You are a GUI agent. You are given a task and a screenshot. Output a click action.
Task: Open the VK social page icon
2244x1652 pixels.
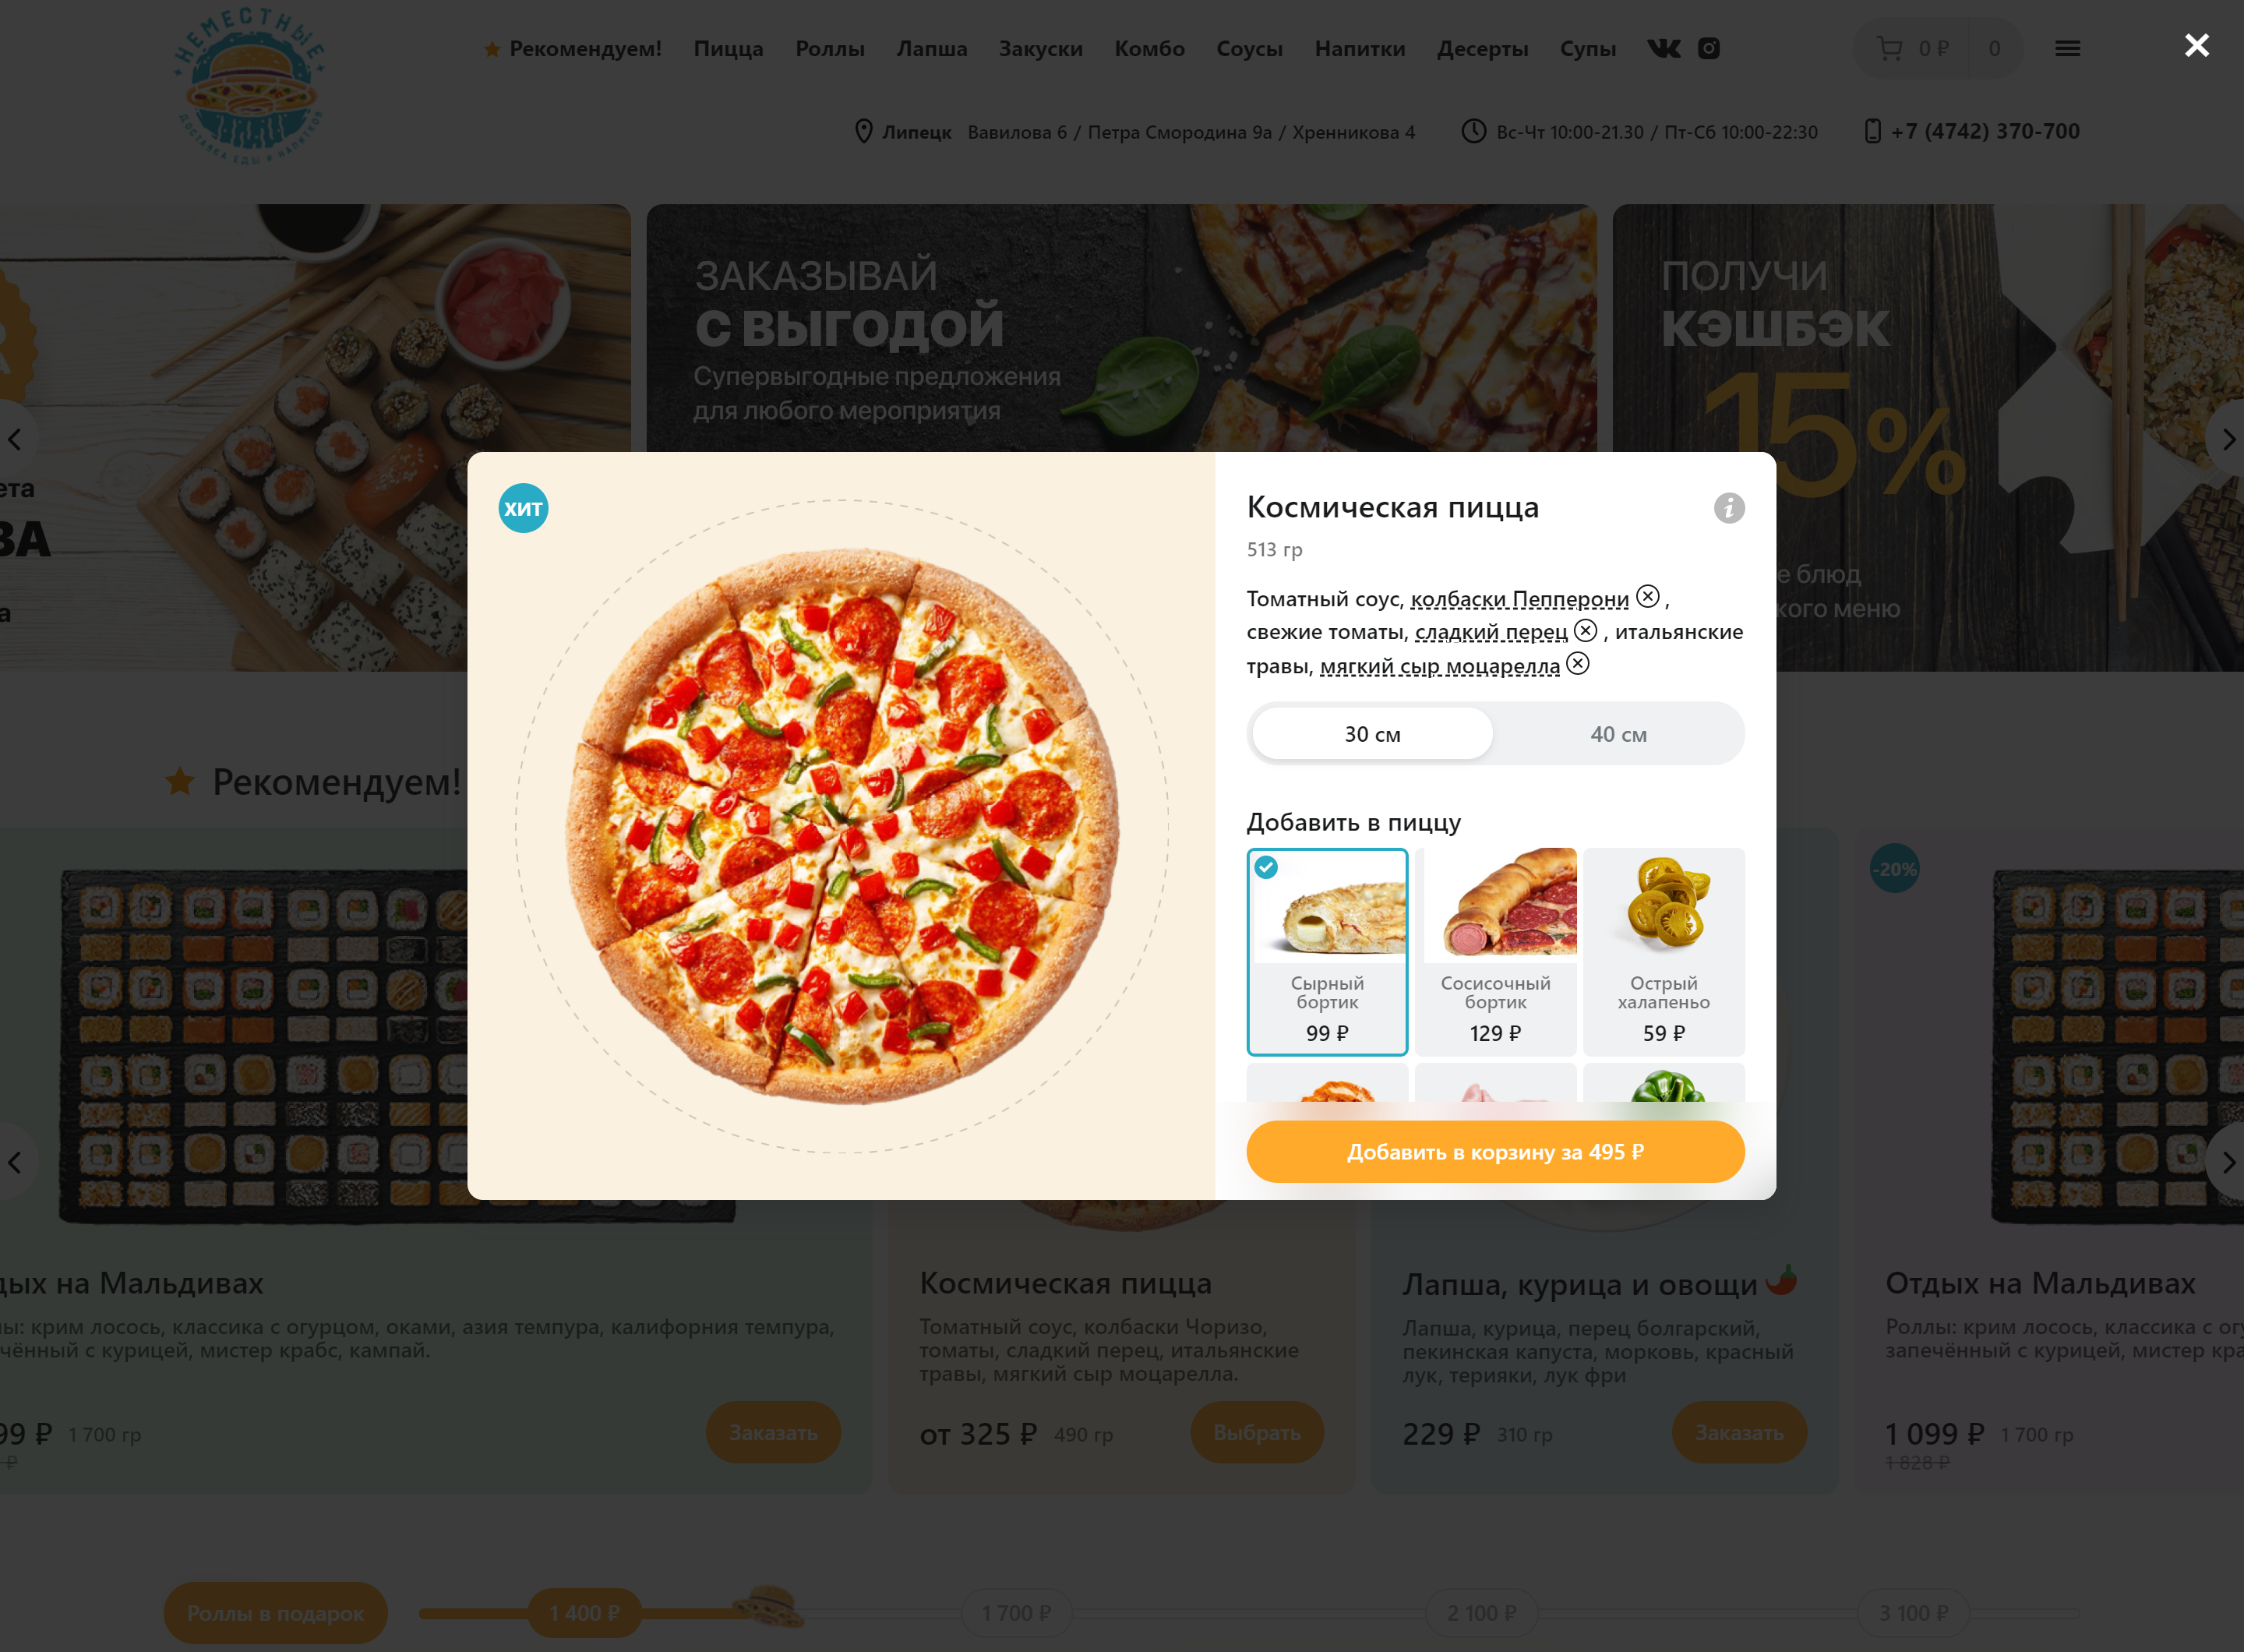[x=1664, y=48]
